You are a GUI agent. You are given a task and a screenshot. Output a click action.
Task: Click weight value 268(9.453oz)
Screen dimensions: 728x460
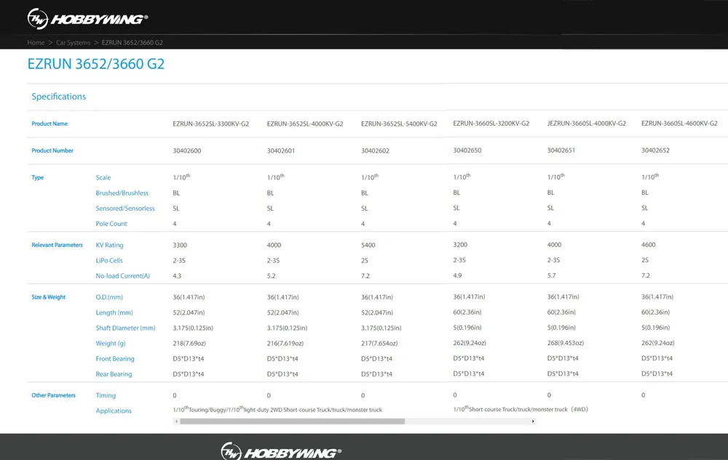point(566,343)
